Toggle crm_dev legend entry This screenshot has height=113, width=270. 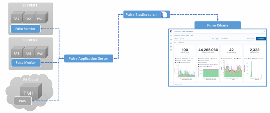point(210,66)
